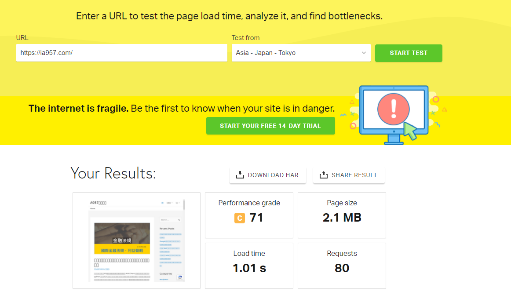This screenshot has height=306, width=511.
Task: Select the Page size 2.1 MB value
Action: [342, 218]
